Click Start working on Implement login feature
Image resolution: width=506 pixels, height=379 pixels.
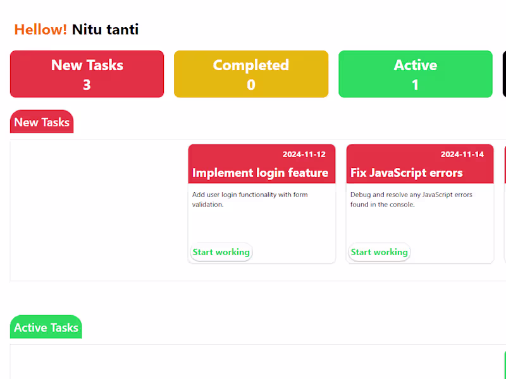click(221, 252)
